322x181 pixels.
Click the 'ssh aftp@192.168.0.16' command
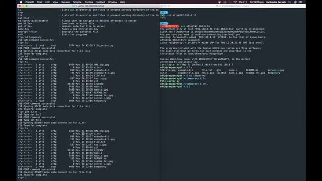[195, 26]
